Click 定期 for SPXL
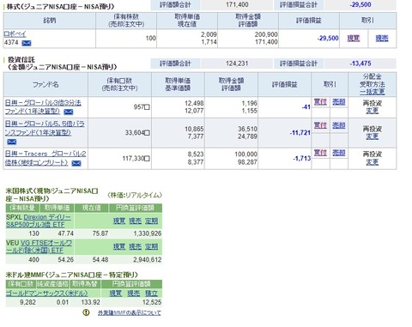The width and height of the screenshot is (412, 327). click(x=151, y=221)
